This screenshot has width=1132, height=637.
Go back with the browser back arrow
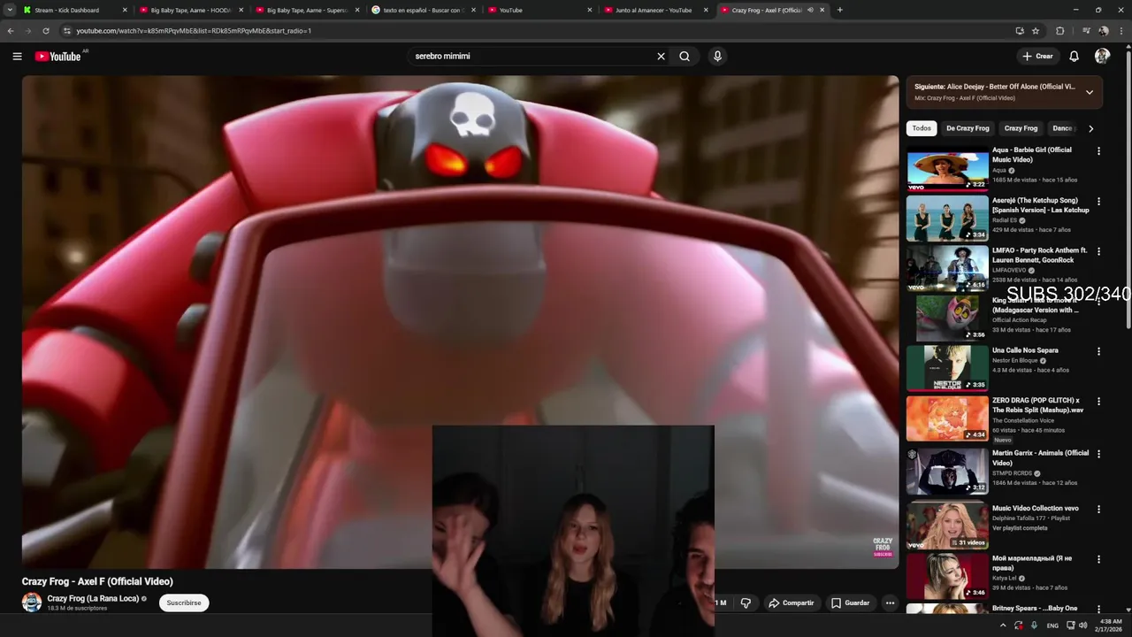pos(11,31)
